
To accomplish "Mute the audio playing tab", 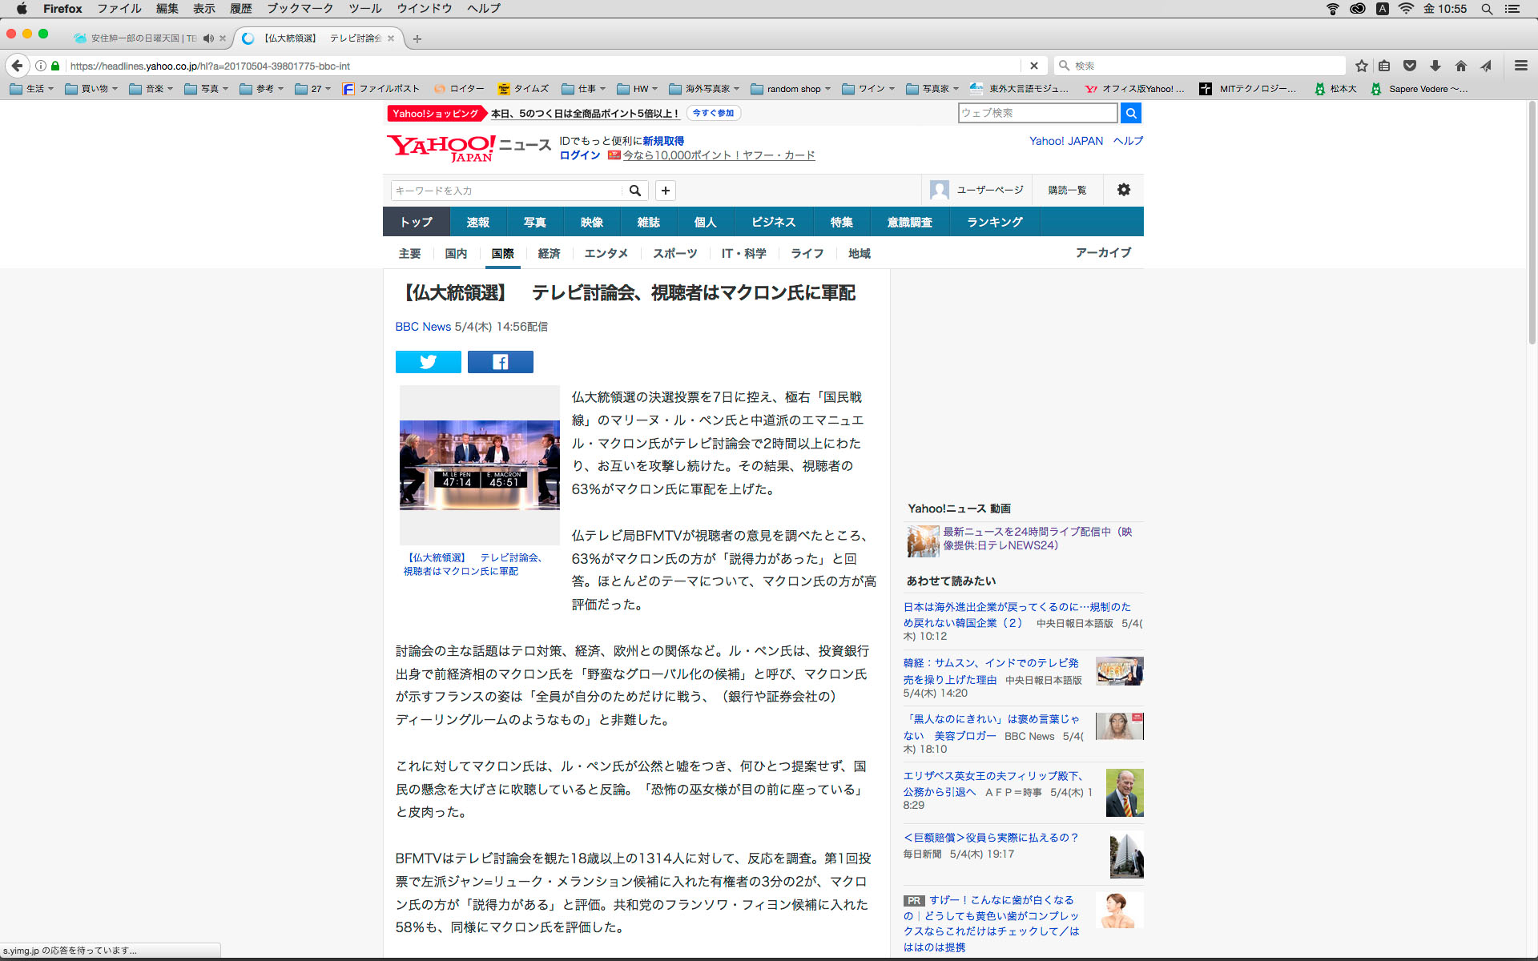I will [x=208, y=38].
